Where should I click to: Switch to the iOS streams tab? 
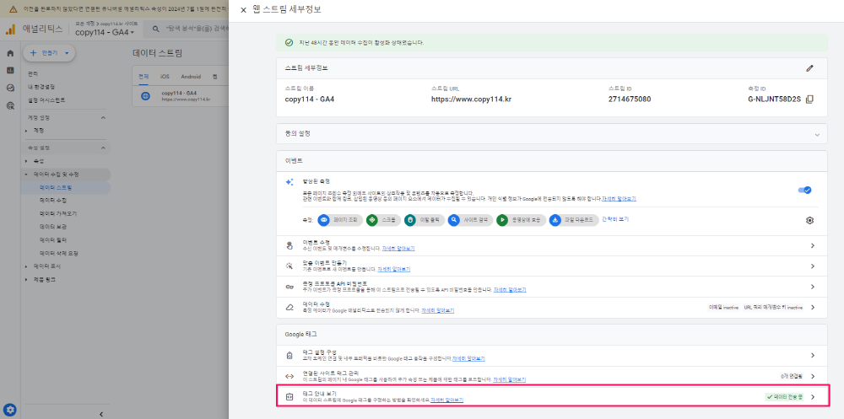[165, 77]
